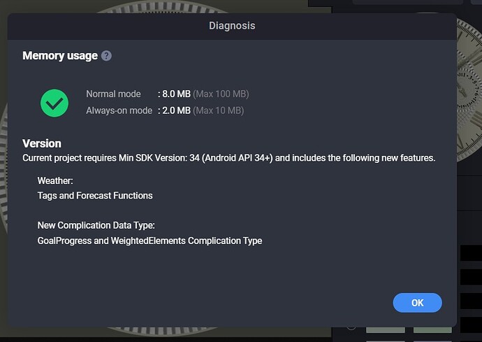Click the '(Max 10 MB)' limit text
Viewport: 482px width, 342px height.
219,111
